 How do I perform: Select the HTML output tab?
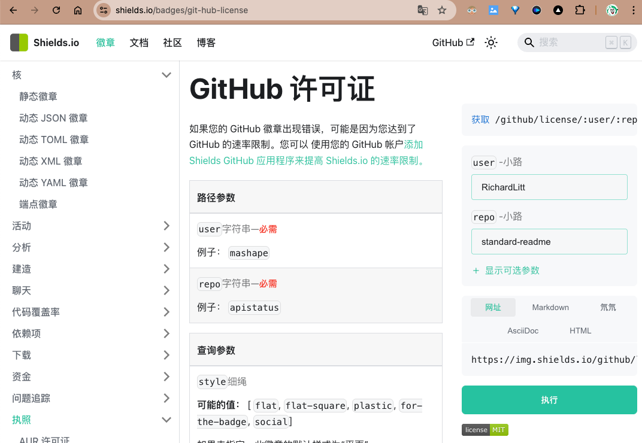coord(580,331)
